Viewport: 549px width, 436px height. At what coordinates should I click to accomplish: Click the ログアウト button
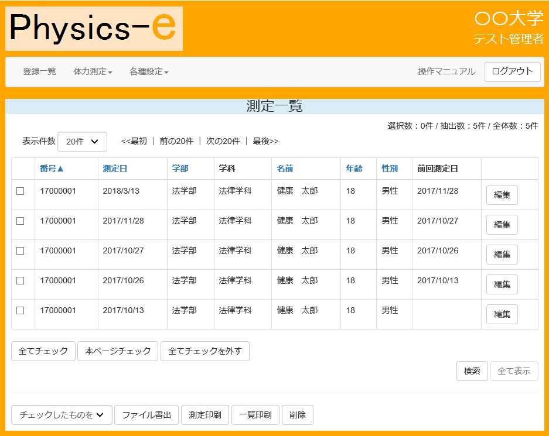point(512,71)
